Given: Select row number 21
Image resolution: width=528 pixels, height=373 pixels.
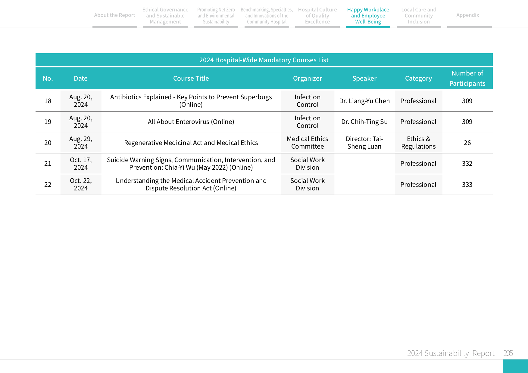Looking at the screenshot, I should click(x=48, y=164).
